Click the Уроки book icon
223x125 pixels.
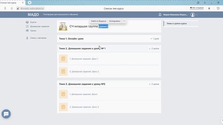(27, 31)
